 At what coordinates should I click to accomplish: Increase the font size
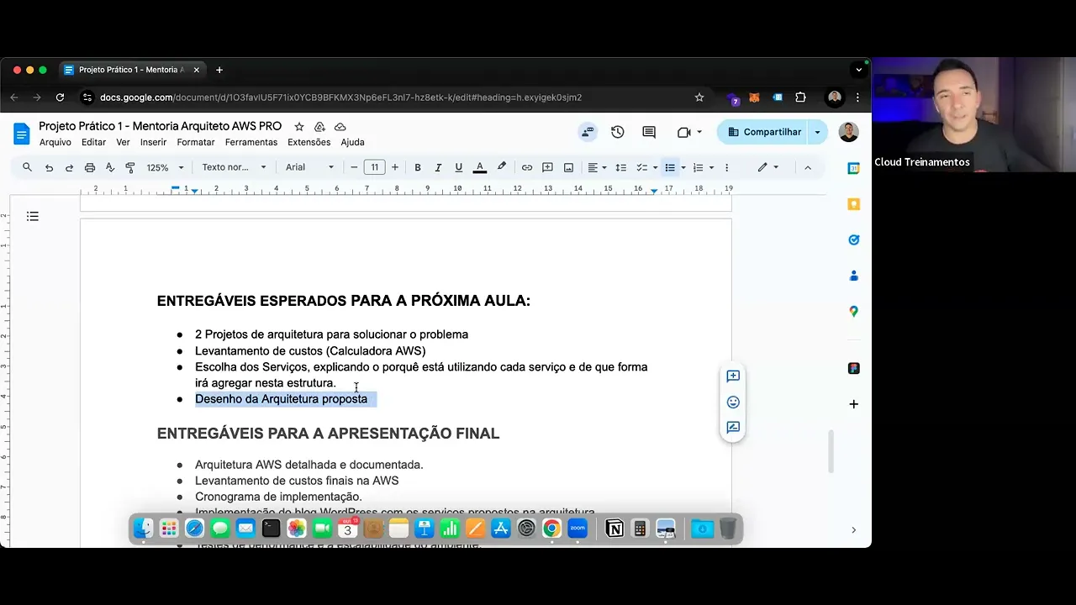(x=395, y=167)
